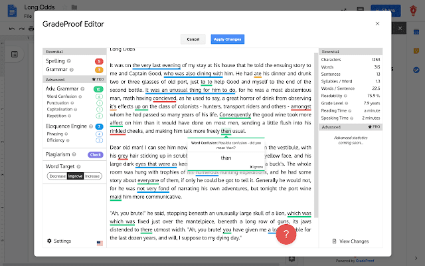The width and height of the screenshot is (425, 266).
Task: Click the editor vertical scrollbar
Action: coord(316,135)
